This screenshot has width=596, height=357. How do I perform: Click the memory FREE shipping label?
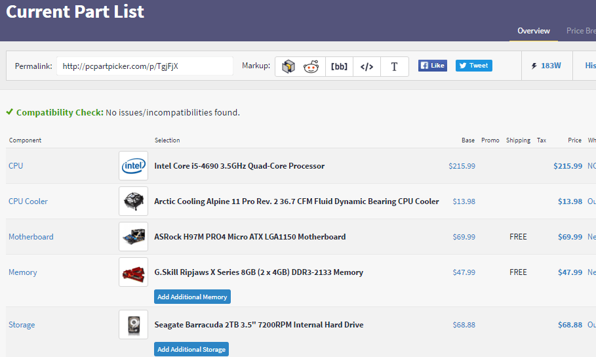[518, 272]
